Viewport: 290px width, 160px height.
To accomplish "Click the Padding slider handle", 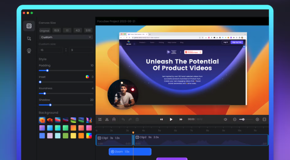I will [48, 71].
